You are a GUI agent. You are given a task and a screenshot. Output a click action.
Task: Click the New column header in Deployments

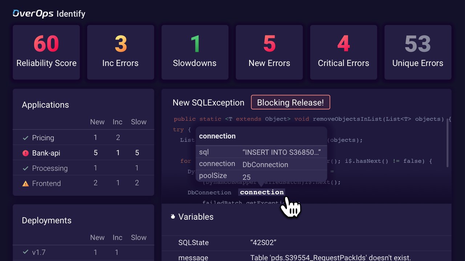pyautogui.click(x=97, y=238)
